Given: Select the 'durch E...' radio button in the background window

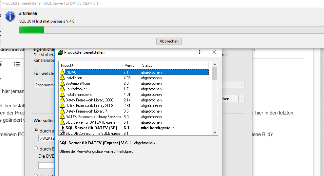Looking at the screenshot, I should coord(36,148).
